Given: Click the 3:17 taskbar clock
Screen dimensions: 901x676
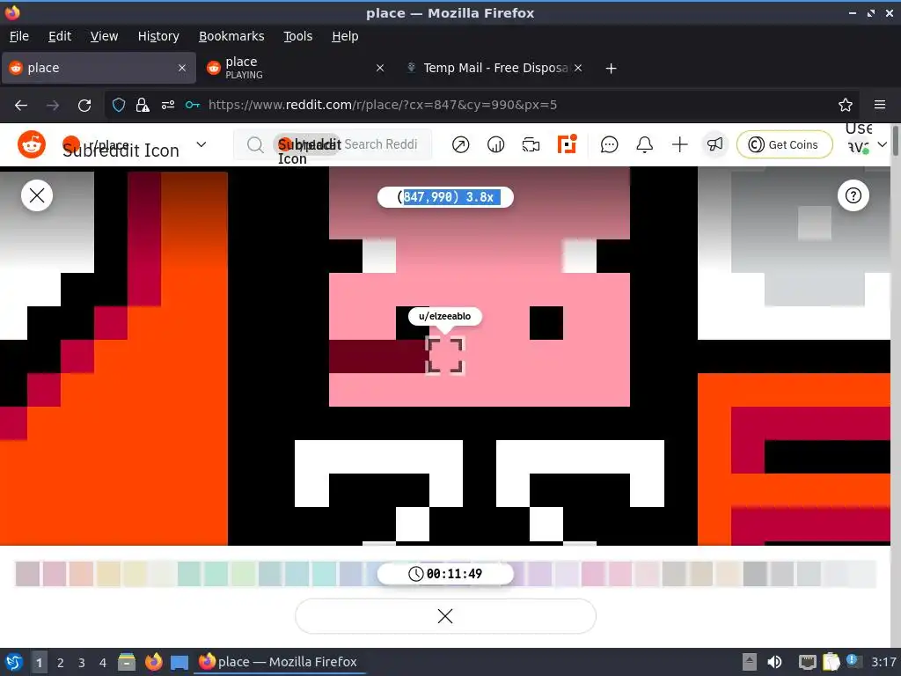Looking at the screenshot, I should pyautogui.click(x=883, y=662).
